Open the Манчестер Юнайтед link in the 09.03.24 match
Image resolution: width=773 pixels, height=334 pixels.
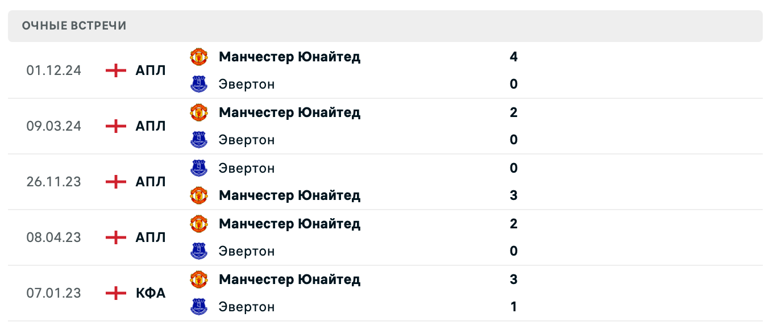point(289,112)
